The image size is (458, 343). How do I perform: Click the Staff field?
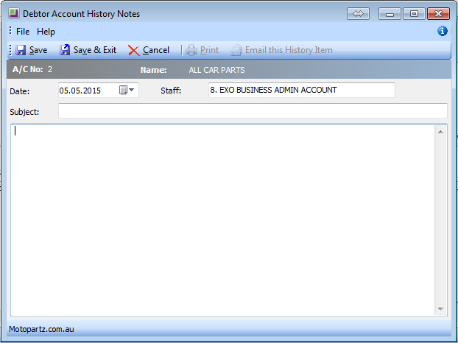[x=302, y=90]
